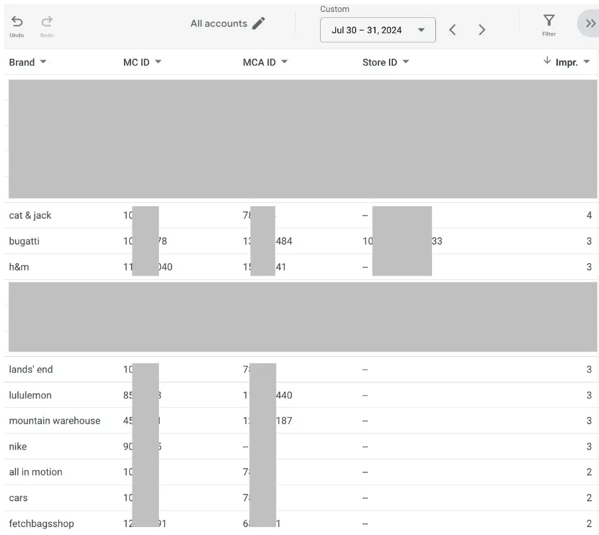Click the Redo arrow icon
Viewport: 599px width, 535px height.
47,22
